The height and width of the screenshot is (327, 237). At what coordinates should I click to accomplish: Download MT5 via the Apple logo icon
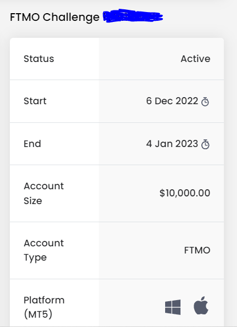coord(201,305)
